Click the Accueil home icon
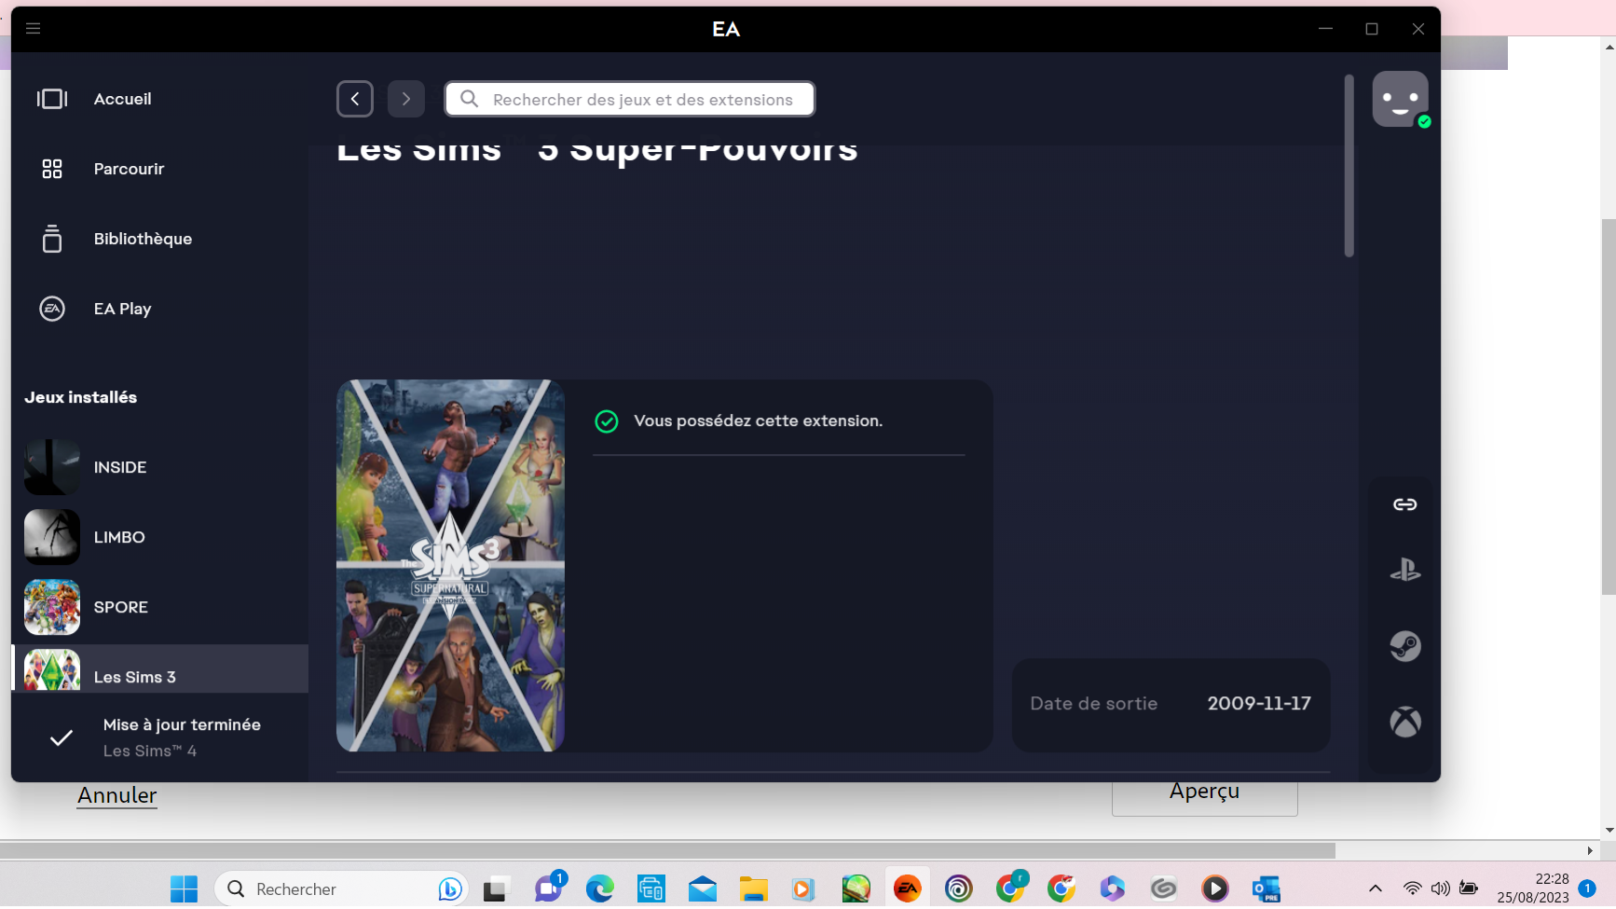Screen dimensions: 1616x909 pos(52,99)
